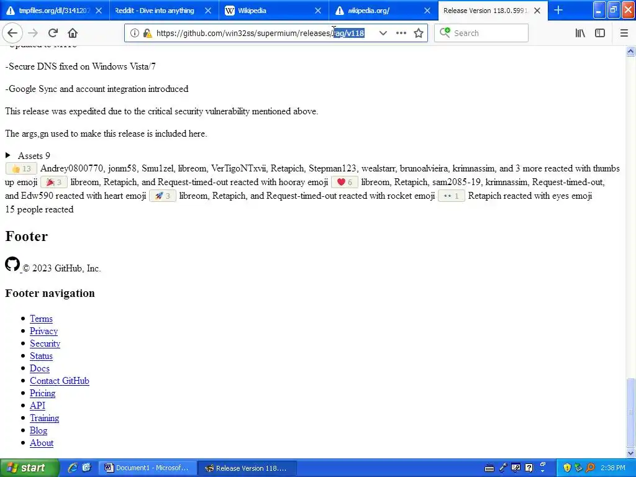This screenshot has width=636, height=477.
Task: Open the Blog footer link
Action: coord(39,431)
